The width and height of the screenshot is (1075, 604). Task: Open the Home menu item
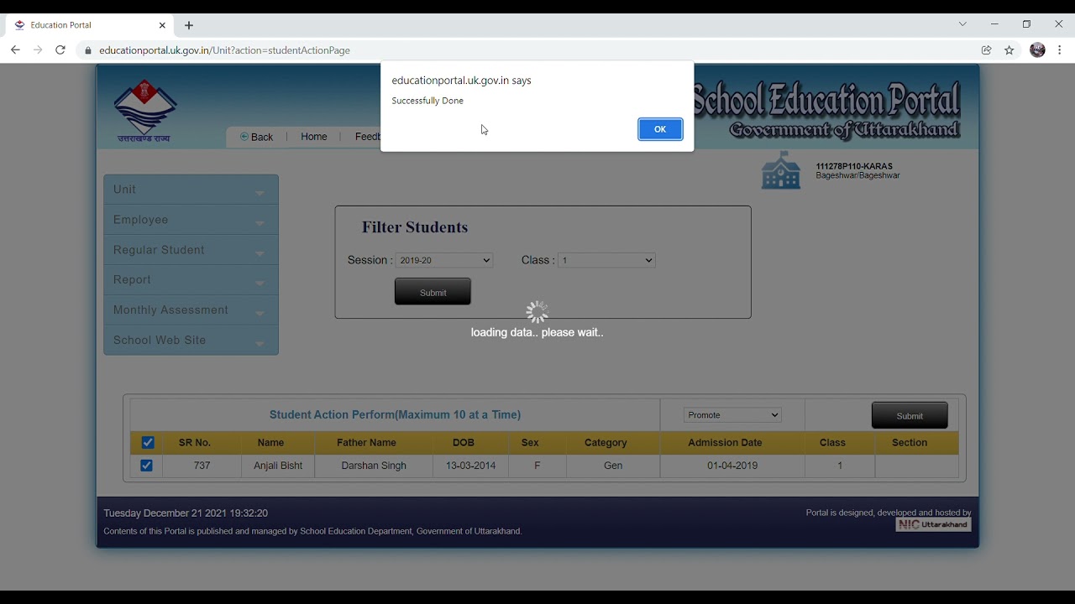(314, 137)
